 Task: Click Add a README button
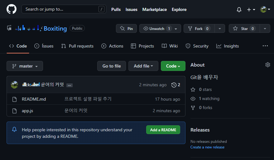click(x=163, y=130)
